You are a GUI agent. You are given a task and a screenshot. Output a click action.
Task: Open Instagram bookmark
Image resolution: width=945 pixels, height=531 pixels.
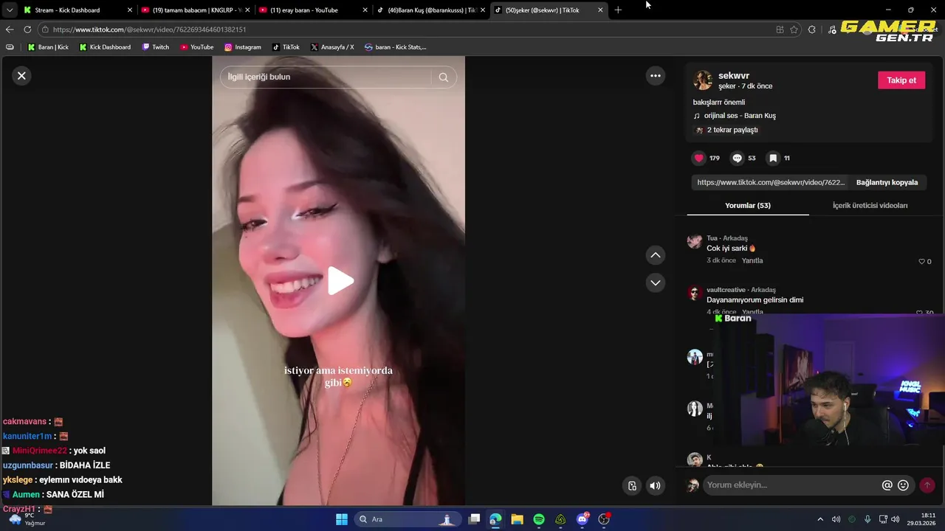(x=243, y=47)
